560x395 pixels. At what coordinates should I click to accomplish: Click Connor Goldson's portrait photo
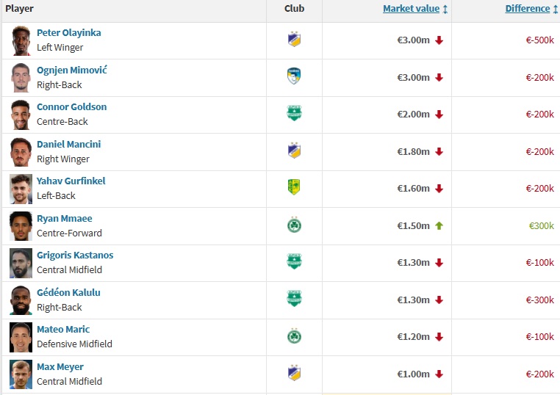(21, 115)
